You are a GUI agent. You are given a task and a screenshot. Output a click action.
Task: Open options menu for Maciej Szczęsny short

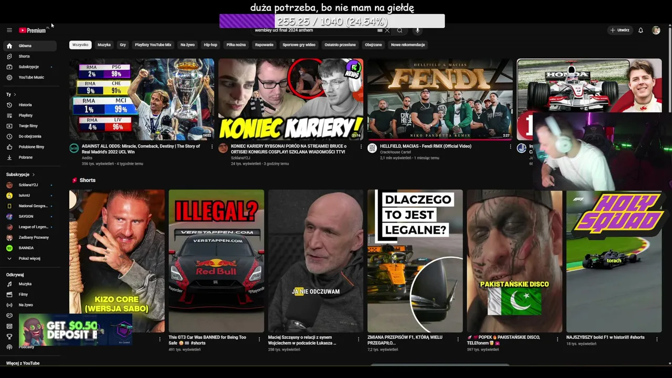tap(359, 339)
